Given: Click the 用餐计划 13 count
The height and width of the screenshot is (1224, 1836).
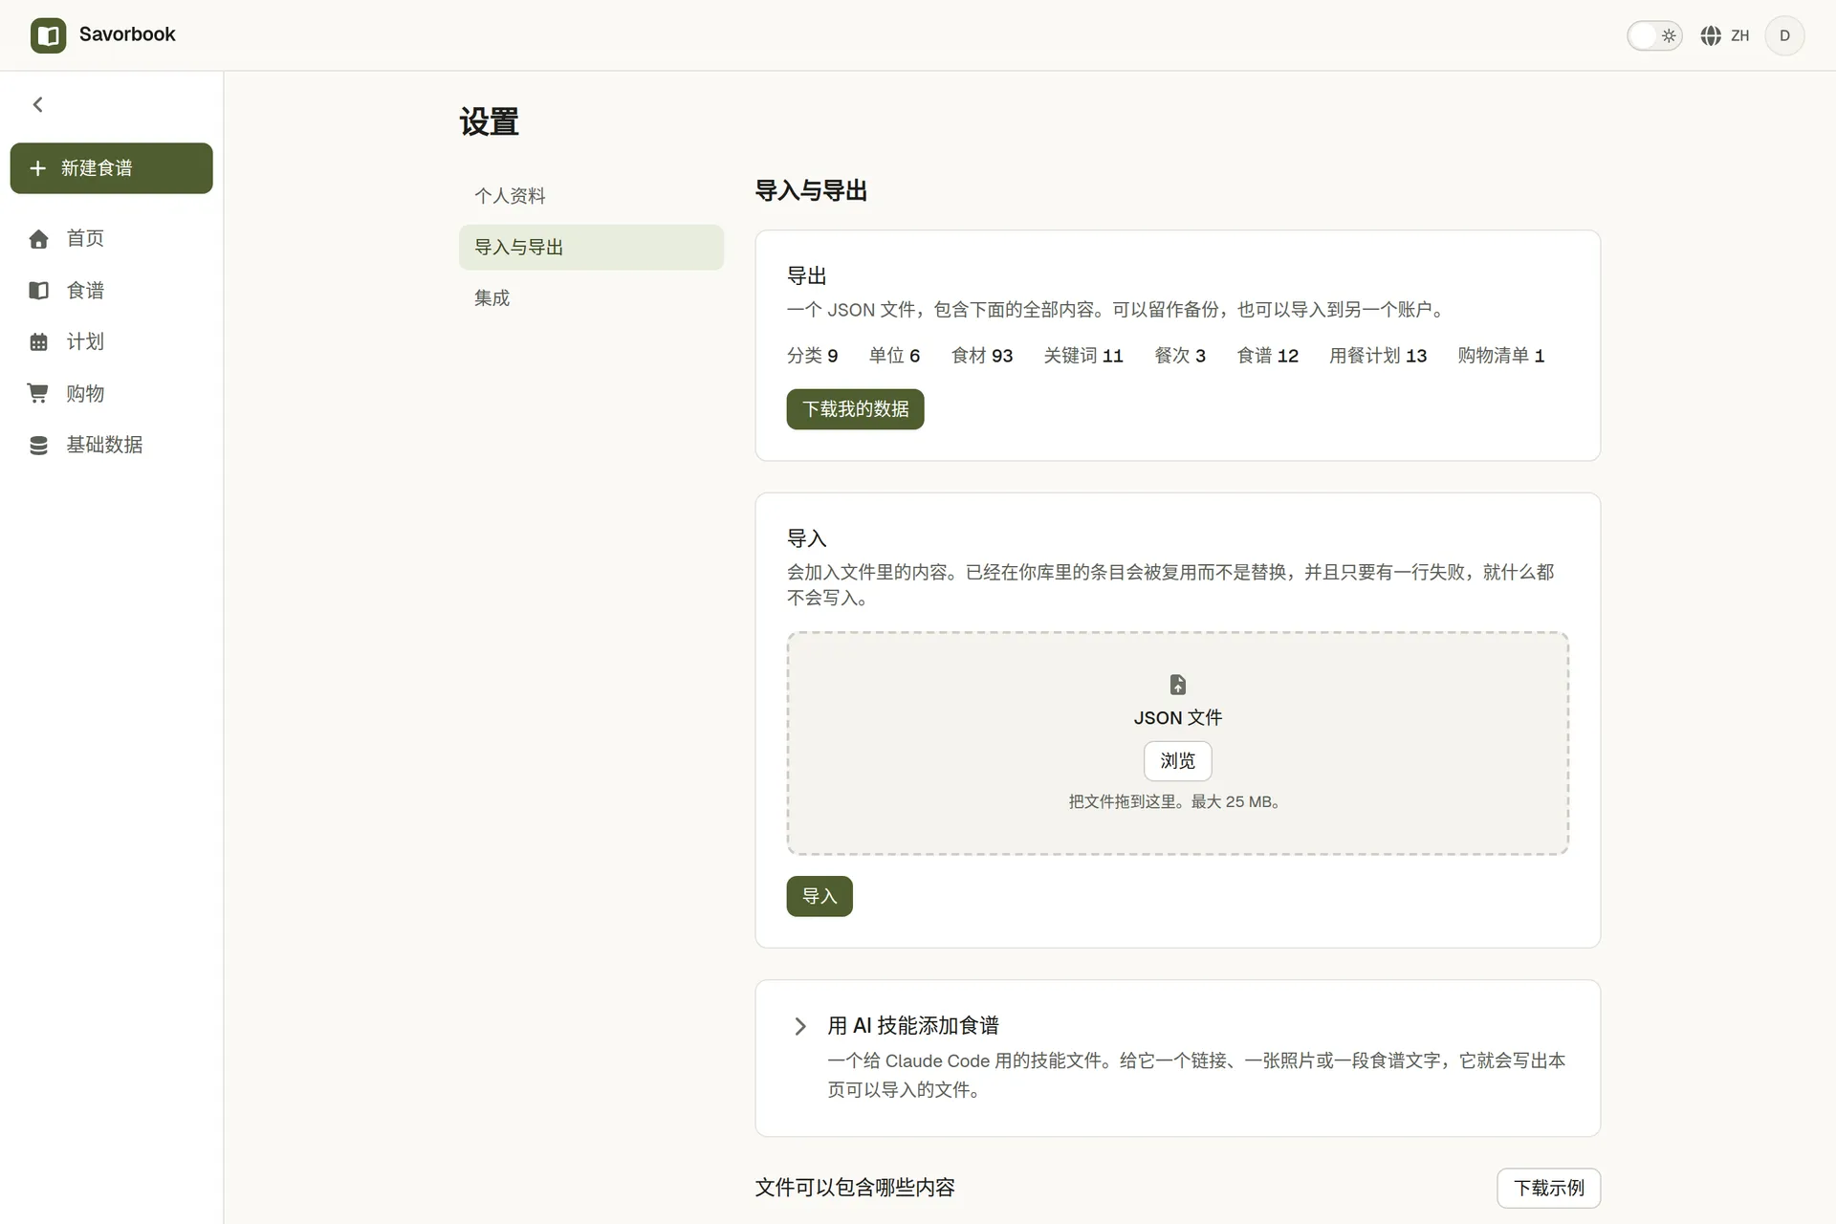Looking at the screenshot, I should click(x=1378, y=356).
